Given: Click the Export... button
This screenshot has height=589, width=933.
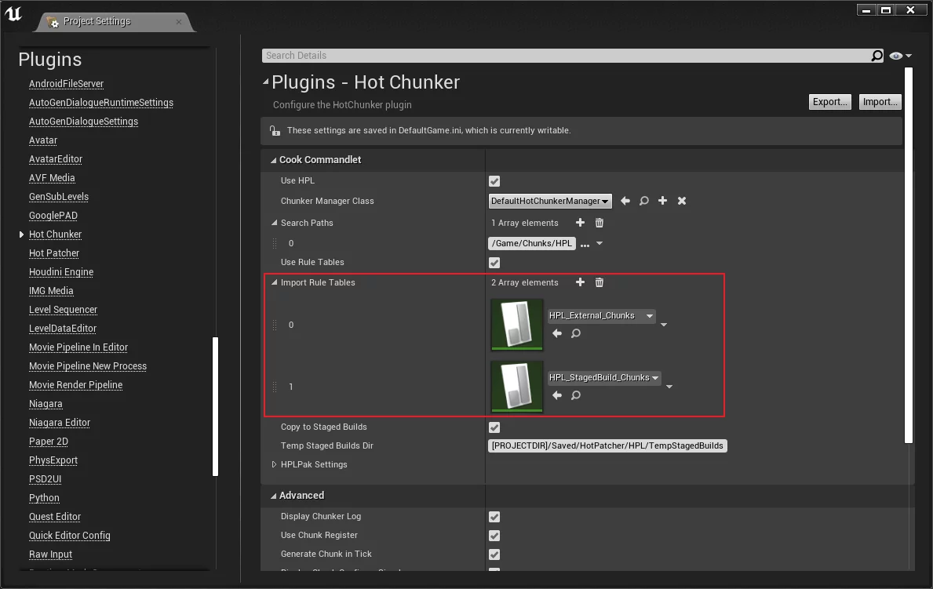Looking at the screenshot, I should [x=829, y=102].
